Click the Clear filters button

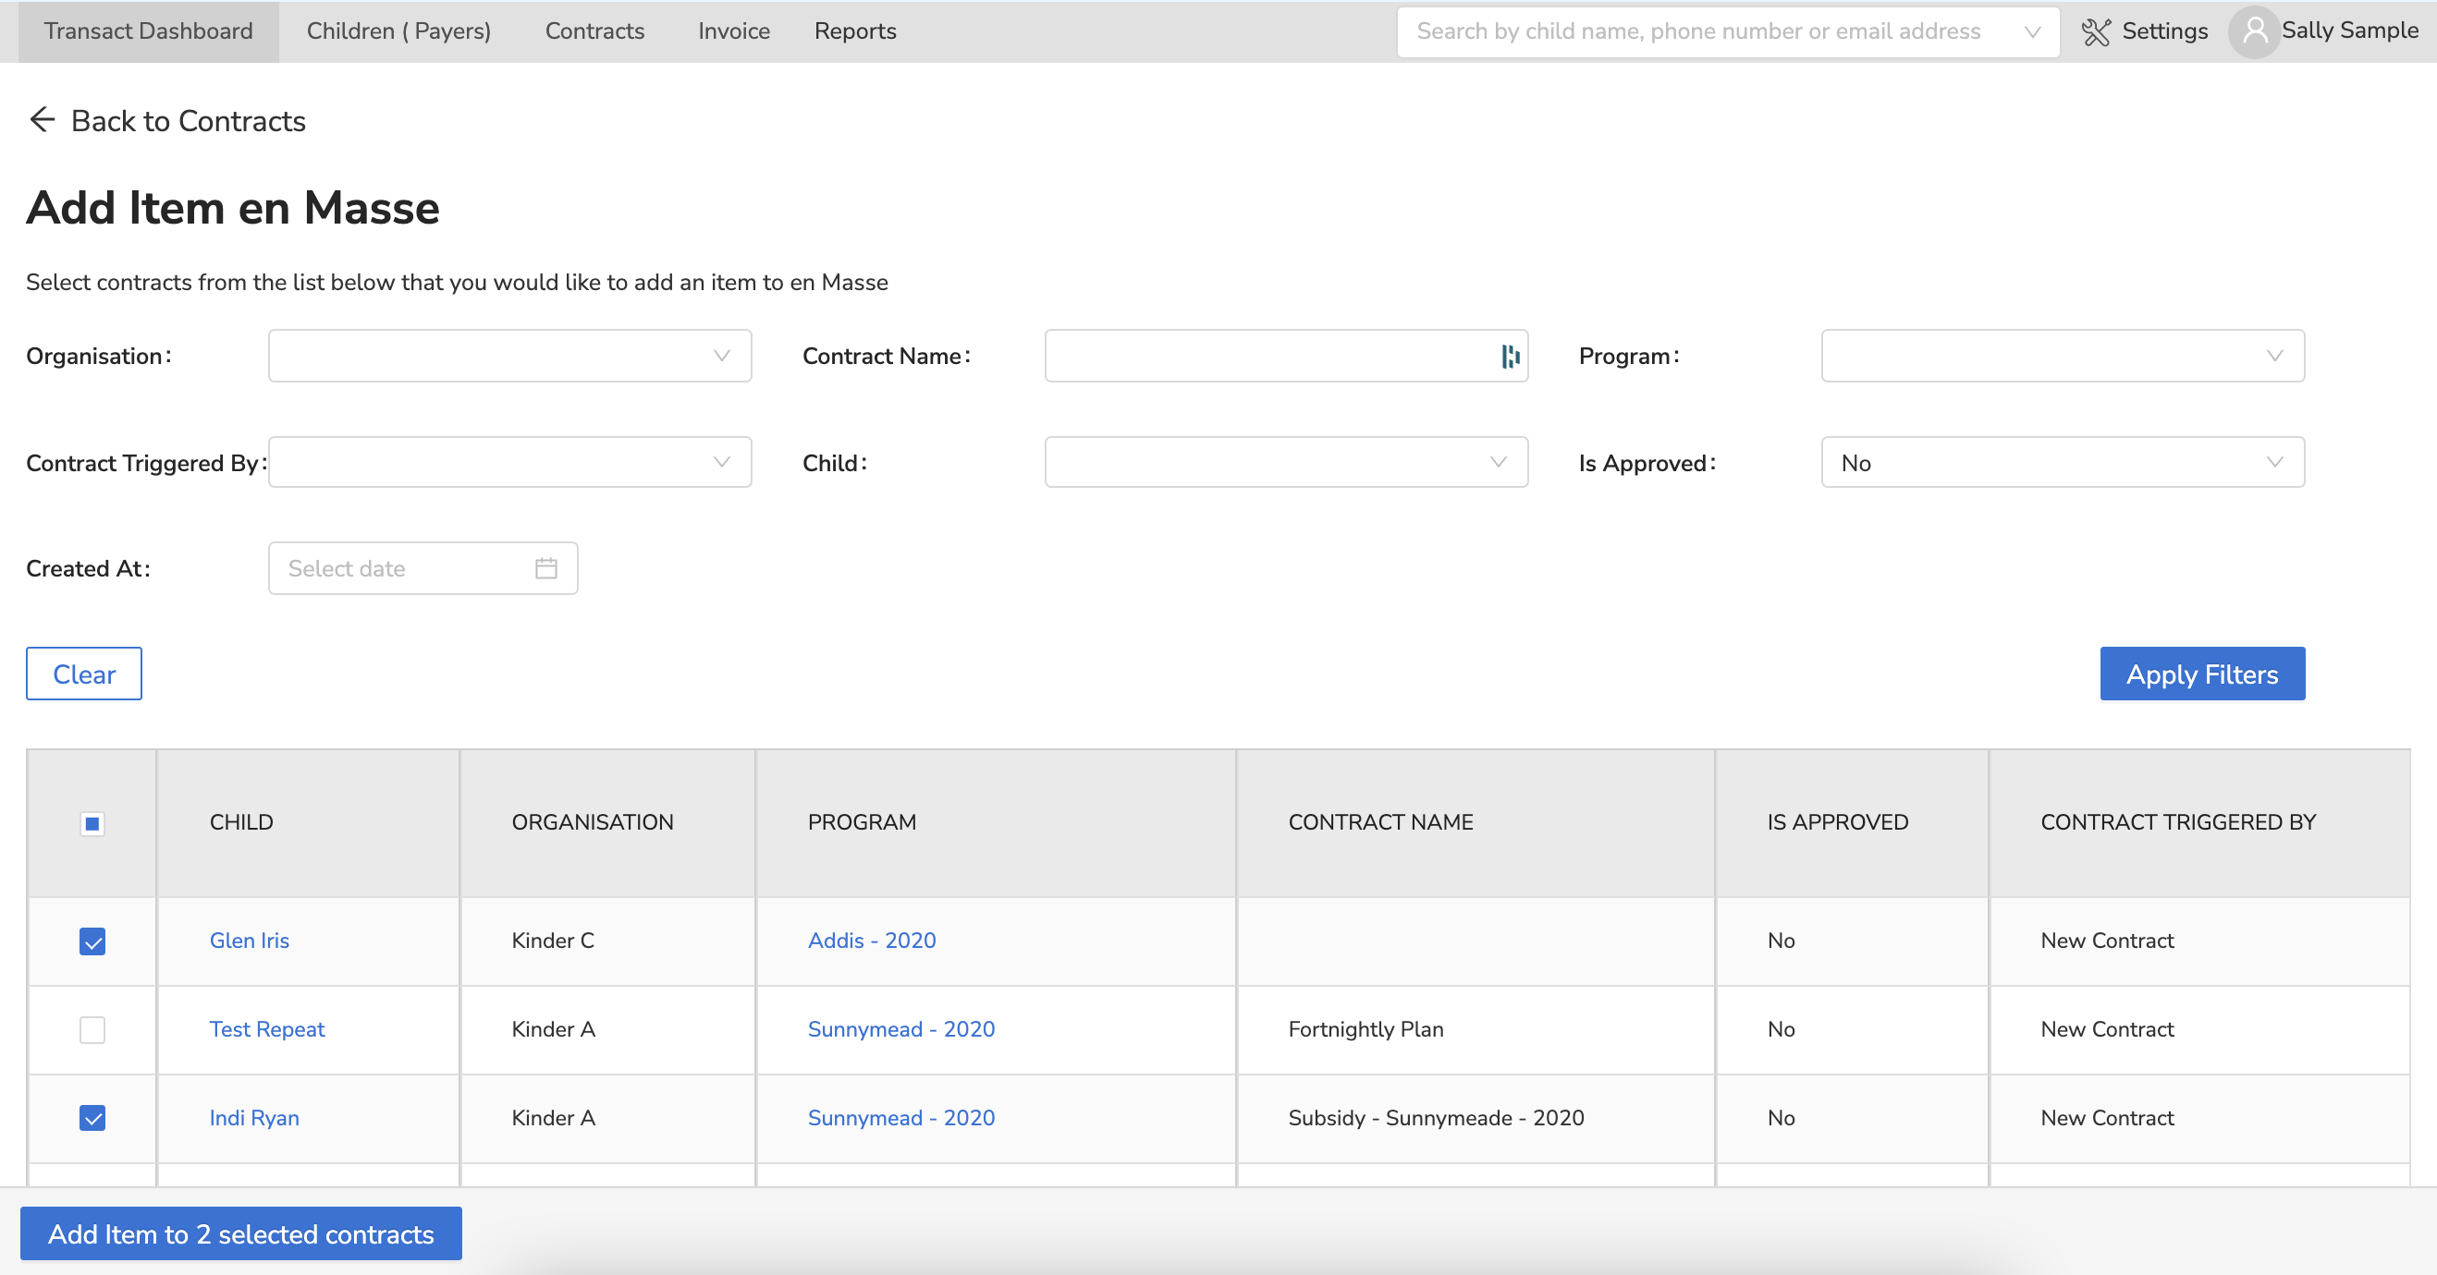point(83,674)
